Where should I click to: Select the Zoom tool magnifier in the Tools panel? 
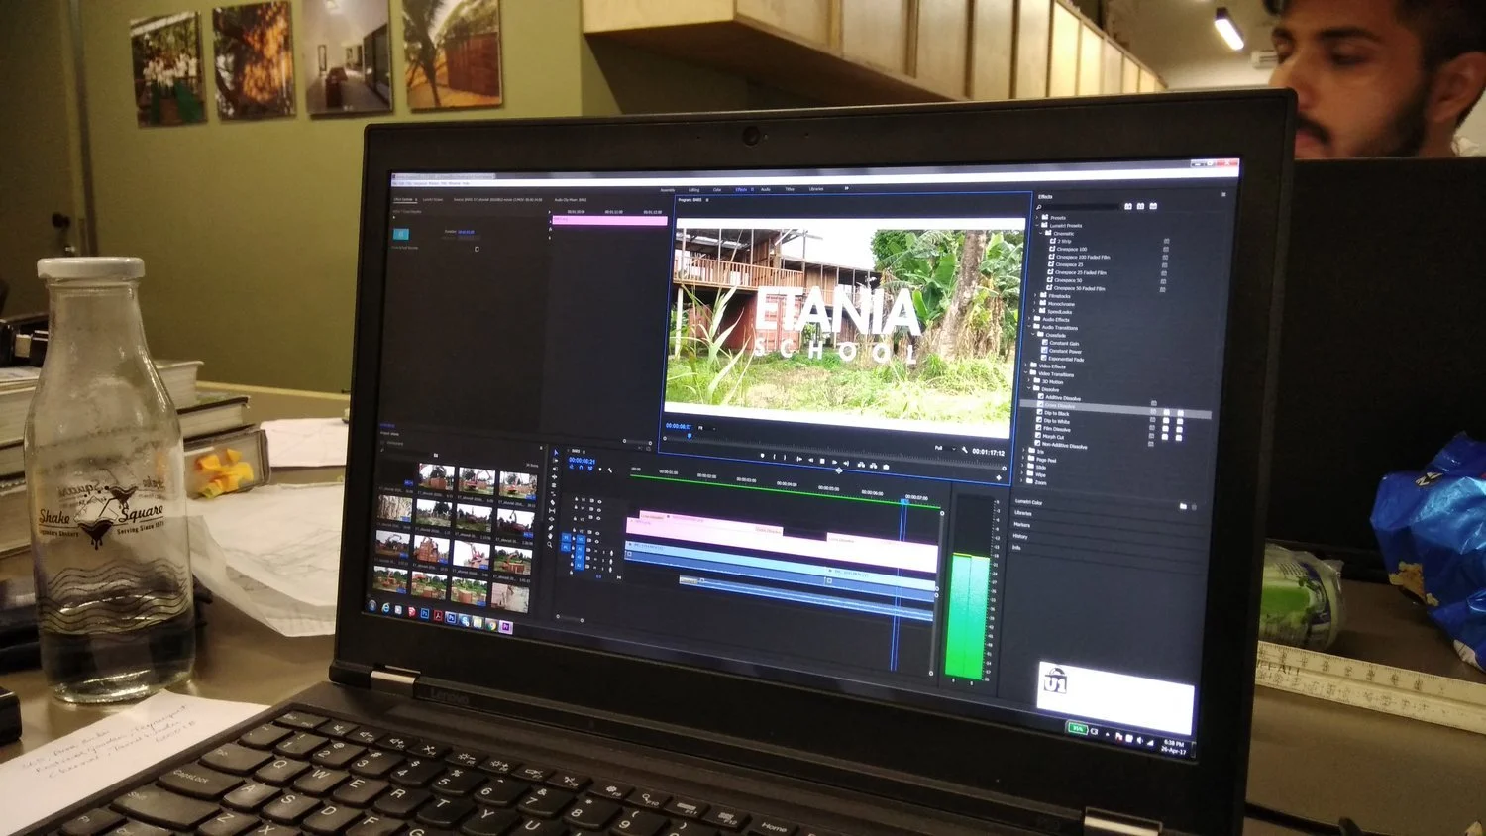549,544
